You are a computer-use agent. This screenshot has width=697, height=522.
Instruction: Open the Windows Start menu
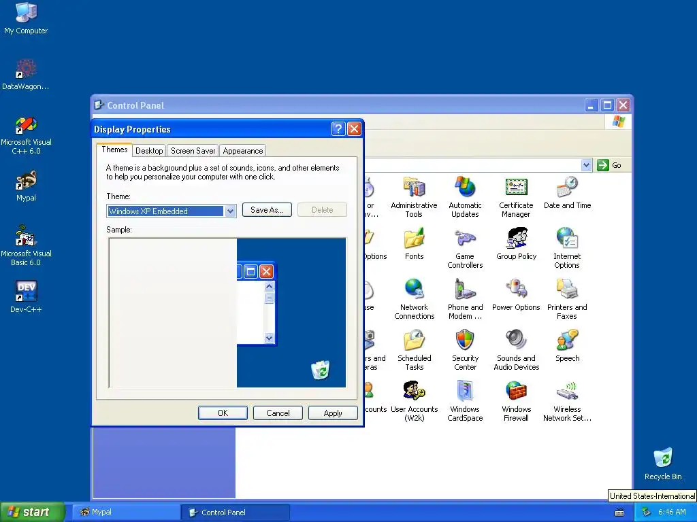pos(32,512)
